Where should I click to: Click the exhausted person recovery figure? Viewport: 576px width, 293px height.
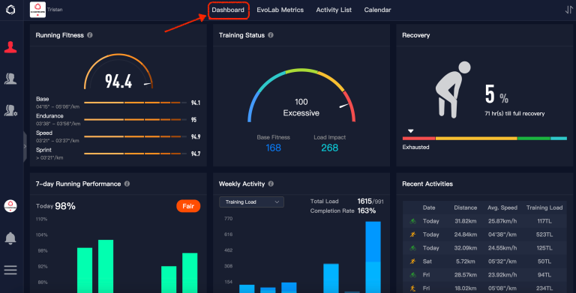pos(453,90)
